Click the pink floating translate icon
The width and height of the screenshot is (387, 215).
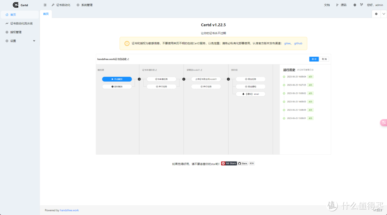point(383,123)
